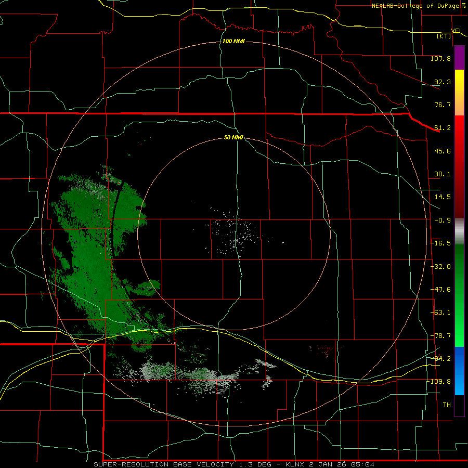
Task: Click the [KT] units label
Action: (444, 36)
